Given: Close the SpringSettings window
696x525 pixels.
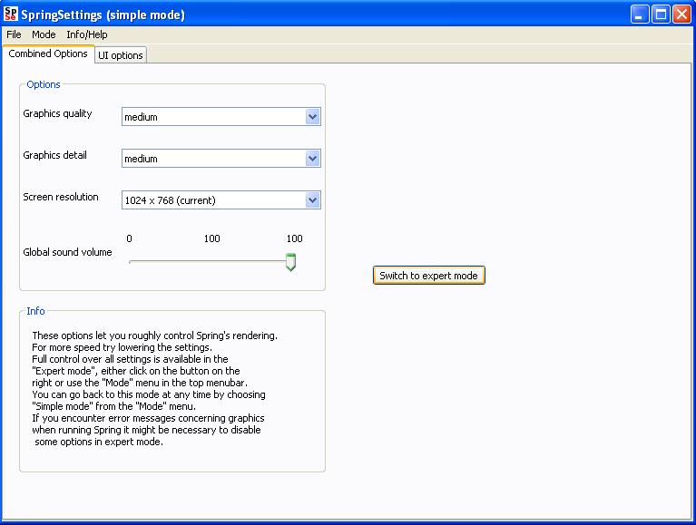Looking at the screenshot, I should (681, 15).
